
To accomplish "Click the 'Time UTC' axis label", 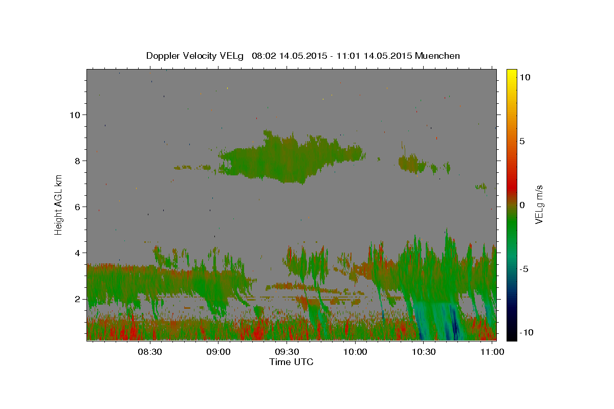I will click(x=291, y=361).
